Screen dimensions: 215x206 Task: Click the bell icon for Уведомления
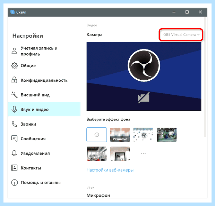click(14, 153)
